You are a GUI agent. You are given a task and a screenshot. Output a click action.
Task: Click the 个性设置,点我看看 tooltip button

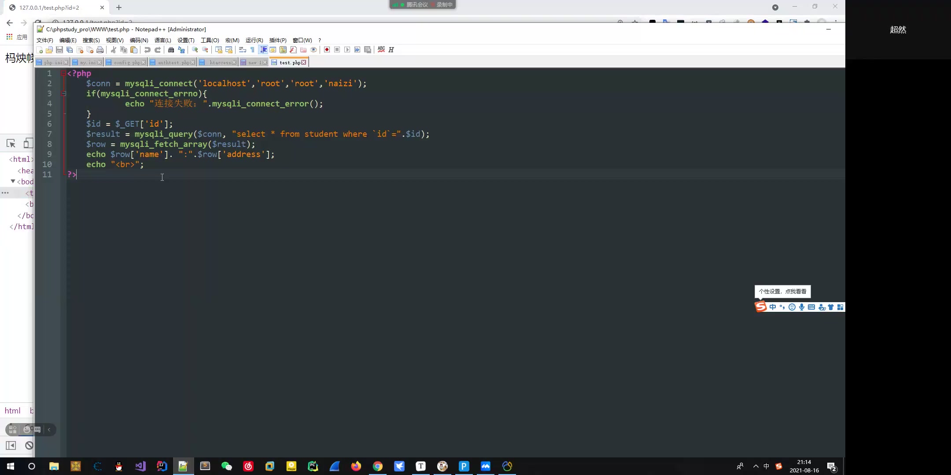782,292
